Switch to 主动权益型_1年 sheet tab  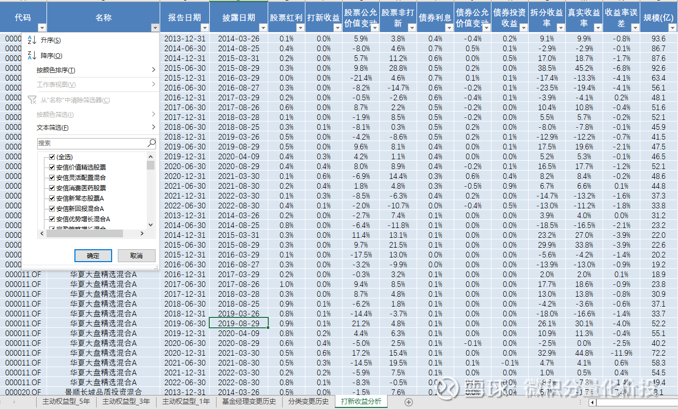[x=186, y=402]
